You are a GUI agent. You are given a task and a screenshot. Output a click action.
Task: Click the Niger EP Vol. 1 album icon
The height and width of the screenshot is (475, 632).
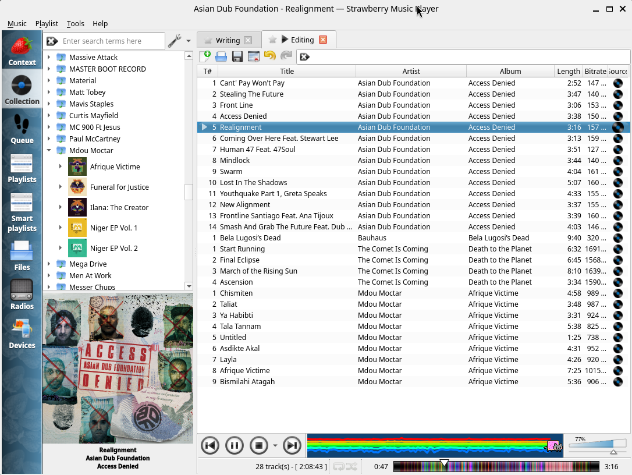click(77, 228)
